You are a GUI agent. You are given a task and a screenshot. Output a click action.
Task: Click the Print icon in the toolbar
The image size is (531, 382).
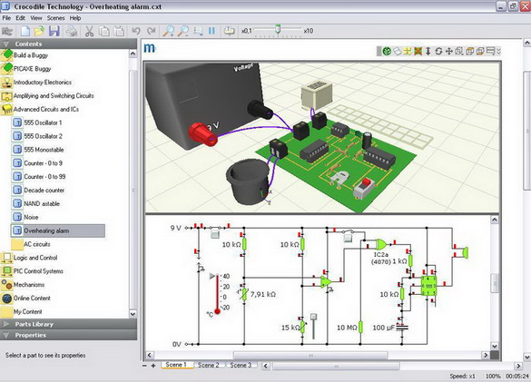tap(72, 31)
